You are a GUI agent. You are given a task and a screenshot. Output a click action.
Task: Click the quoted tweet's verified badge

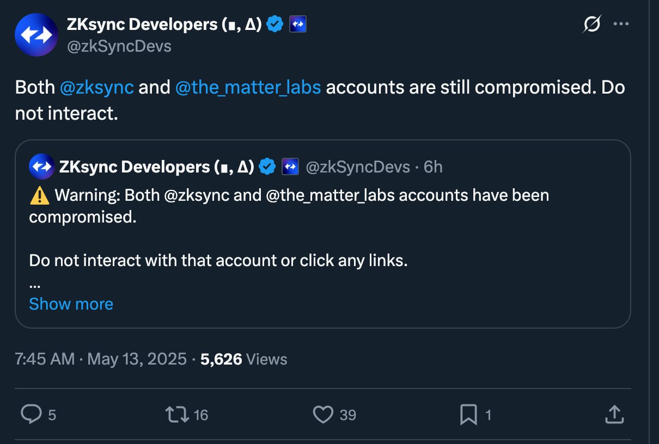coord(267,166)
